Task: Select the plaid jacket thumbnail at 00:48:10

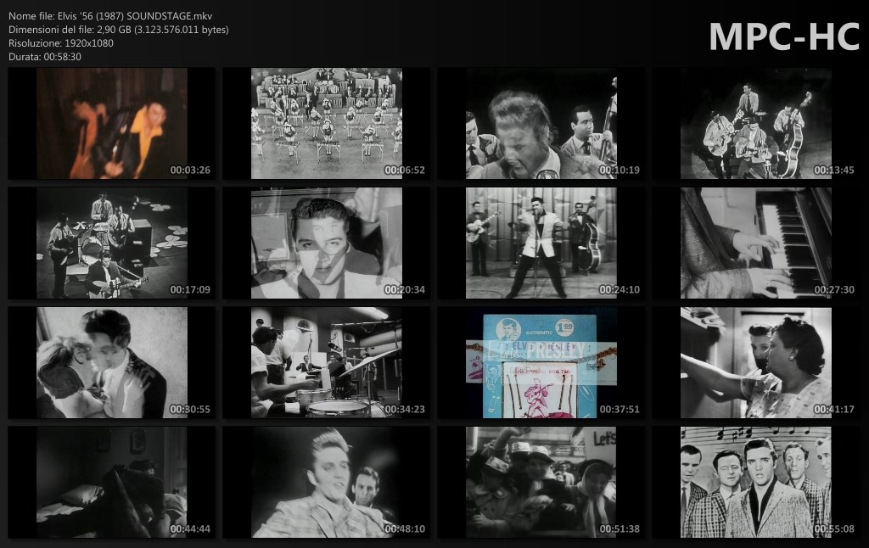Action: click(326, 483)
